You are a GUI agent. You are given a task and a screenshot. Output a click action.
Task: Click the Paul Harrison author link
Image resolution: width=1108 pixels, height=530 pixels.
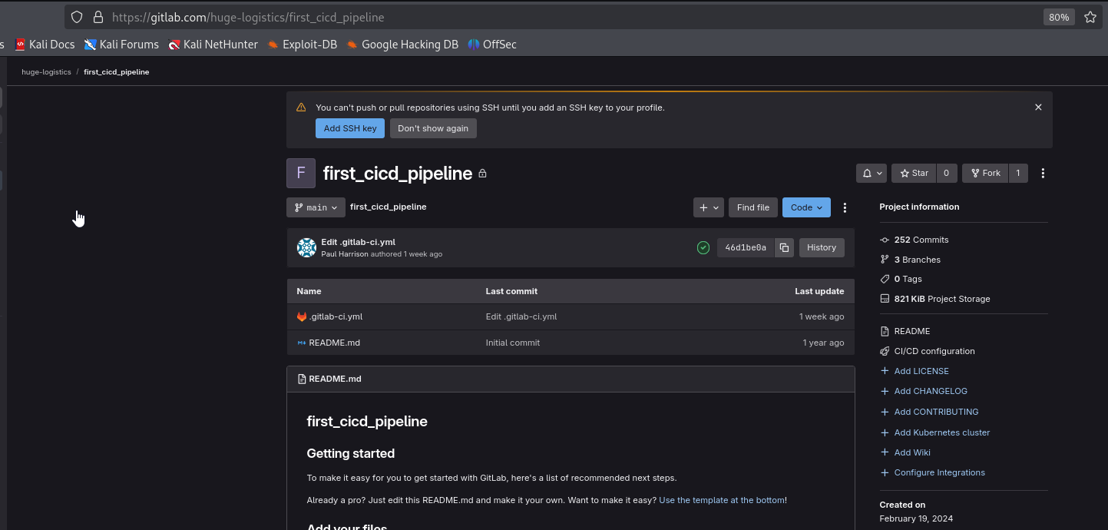coord(345,254)
